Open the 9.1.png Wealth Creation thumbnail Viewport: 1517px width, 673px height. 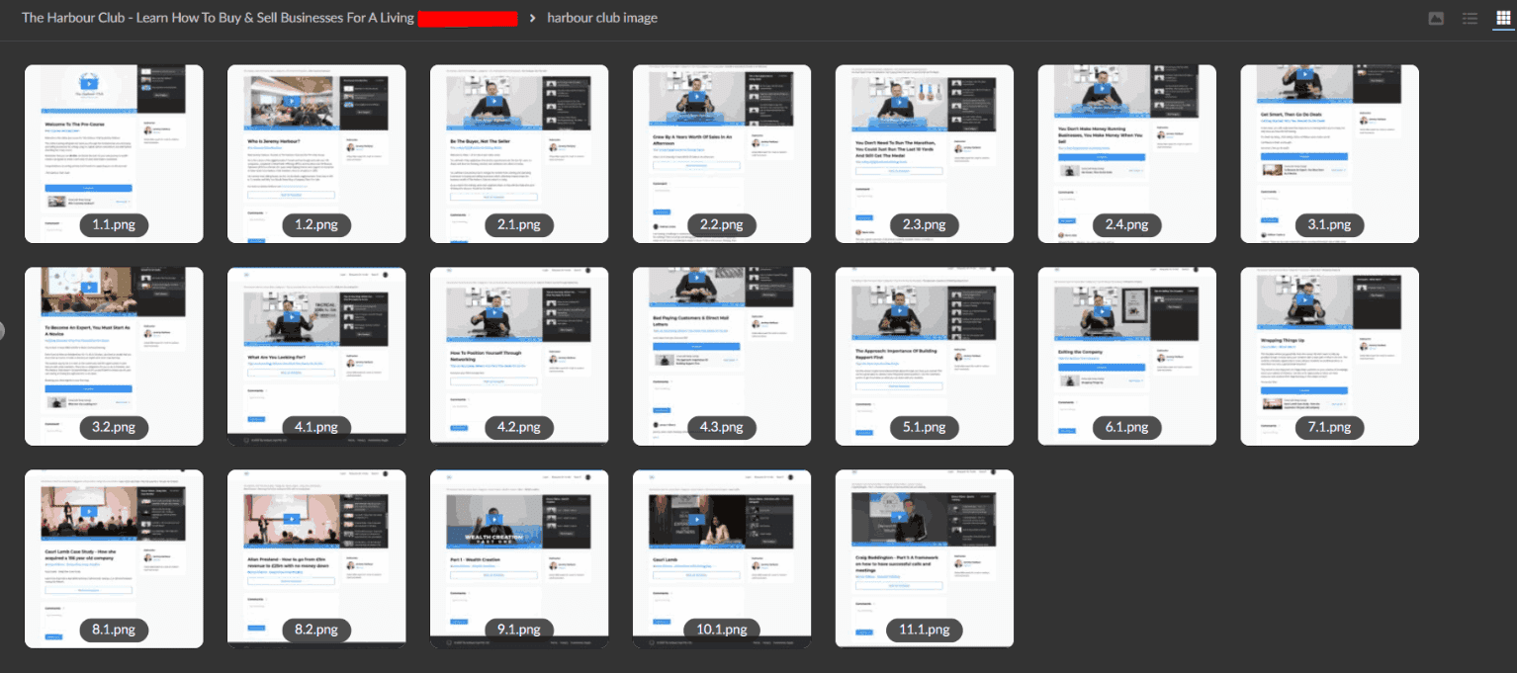click(x=519, y=558)
